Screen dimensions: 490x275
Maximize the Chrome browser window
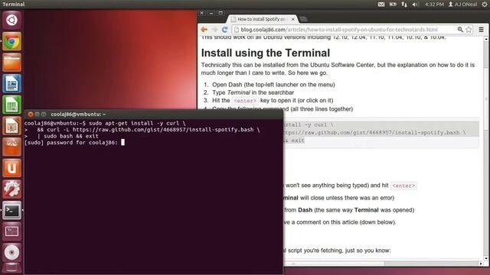click(220, 13)
